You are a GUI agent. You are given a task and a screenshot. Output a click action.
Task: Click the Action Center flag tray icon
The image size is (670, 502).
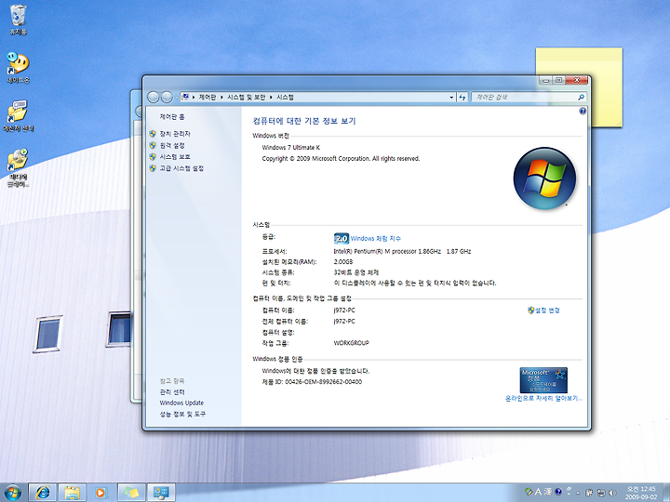[x=589, y=493]
